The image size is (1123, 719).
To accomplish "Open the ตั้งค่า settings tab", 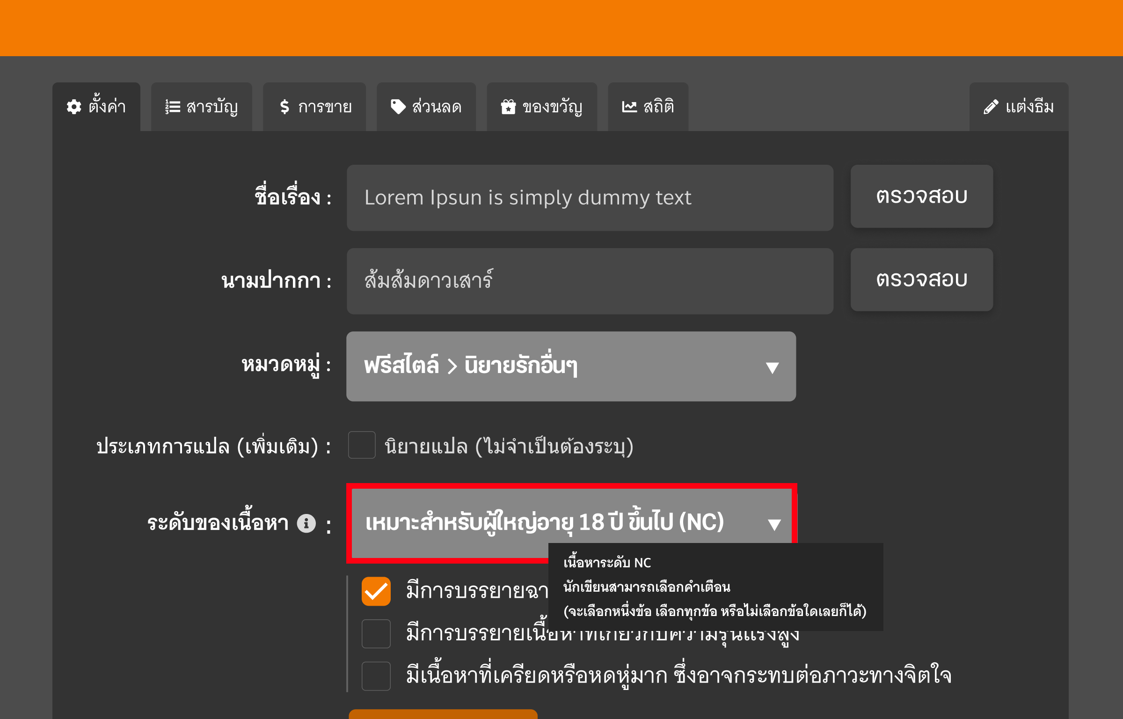I will click(x=96, y=107).
